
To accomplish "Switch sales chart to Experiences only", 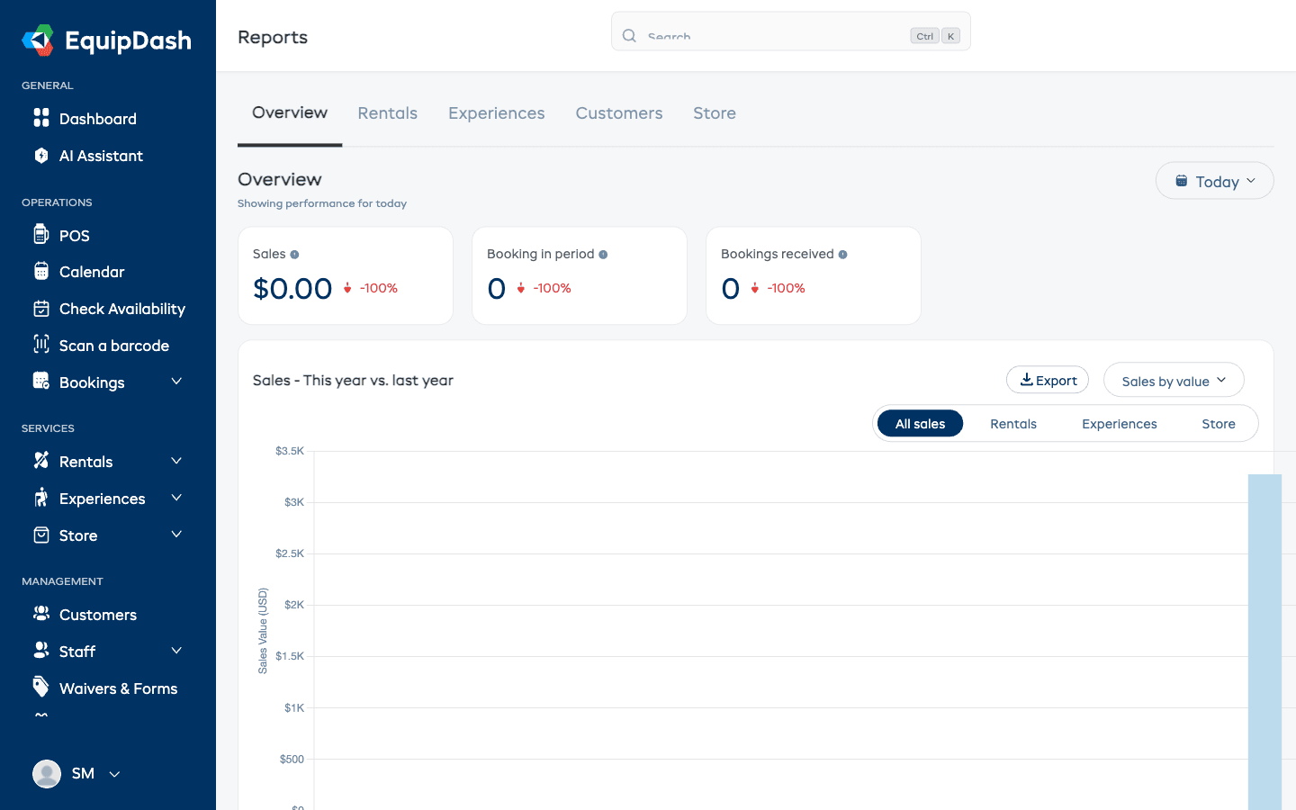I will tap(1119, 423).
